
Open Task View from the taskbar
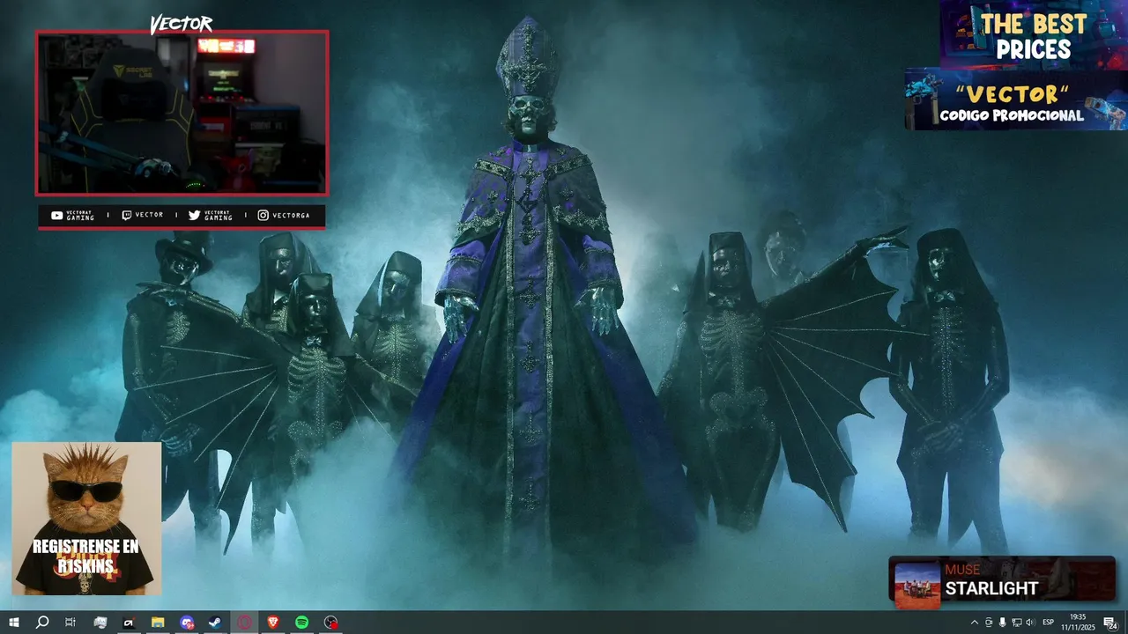[x=70, y=623]
